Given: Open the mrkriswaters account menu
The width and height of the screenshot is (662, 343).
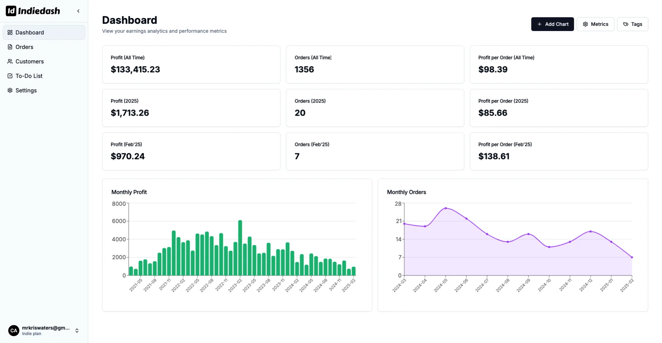Looking at the screenshot, I should 46,328.
